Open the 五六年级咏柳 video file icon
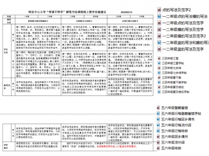209x156 pixels. pyautogui.click(x=158, y=148)
